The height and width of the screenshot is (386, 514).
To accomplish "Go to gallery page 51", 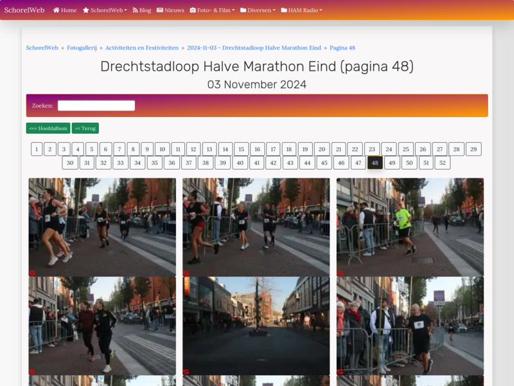I will pos(426,163).
